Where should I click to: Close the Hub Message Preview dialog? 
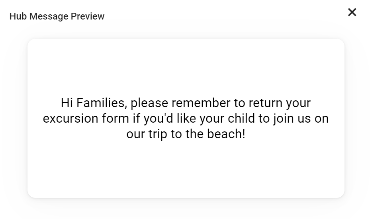pyautogui.click(x=352, y=12)
